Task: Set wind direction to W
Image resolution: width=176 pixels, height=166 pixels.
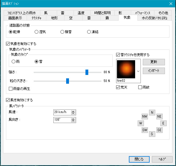Action: (x=141, y=123)
